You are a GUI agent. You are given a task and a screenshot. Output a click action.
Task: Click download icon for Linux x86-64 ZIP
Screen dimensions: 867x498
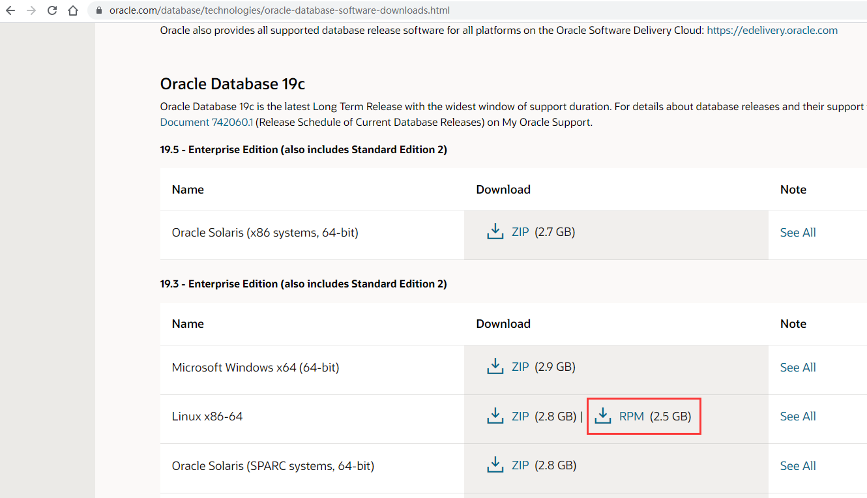click(495, 416)
